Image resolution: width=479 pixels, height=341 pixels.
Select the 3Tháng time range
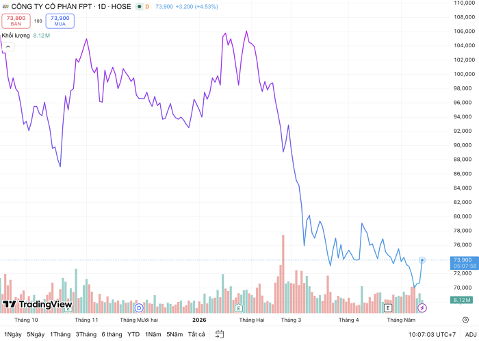click(86, 334)
